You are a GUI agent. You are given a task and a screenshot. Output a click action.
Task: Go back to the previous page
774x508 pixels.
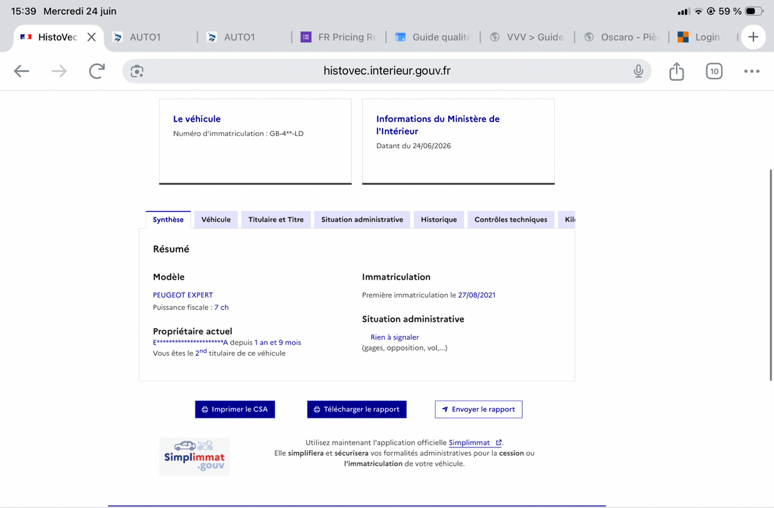(x=22, y=71)
